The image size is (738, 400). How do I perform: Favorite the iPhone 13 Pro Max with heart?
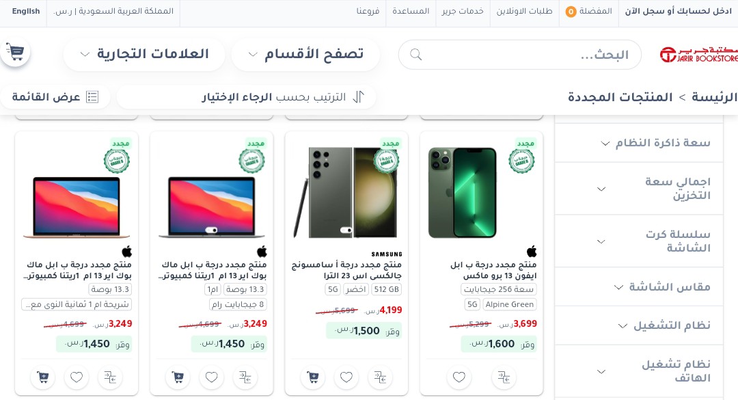click(459, 377)
